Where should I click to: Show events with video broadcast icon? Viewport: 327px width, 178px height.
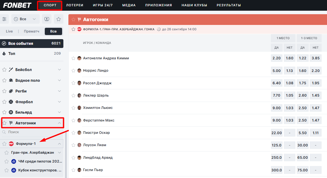click(x=47, y=19)
